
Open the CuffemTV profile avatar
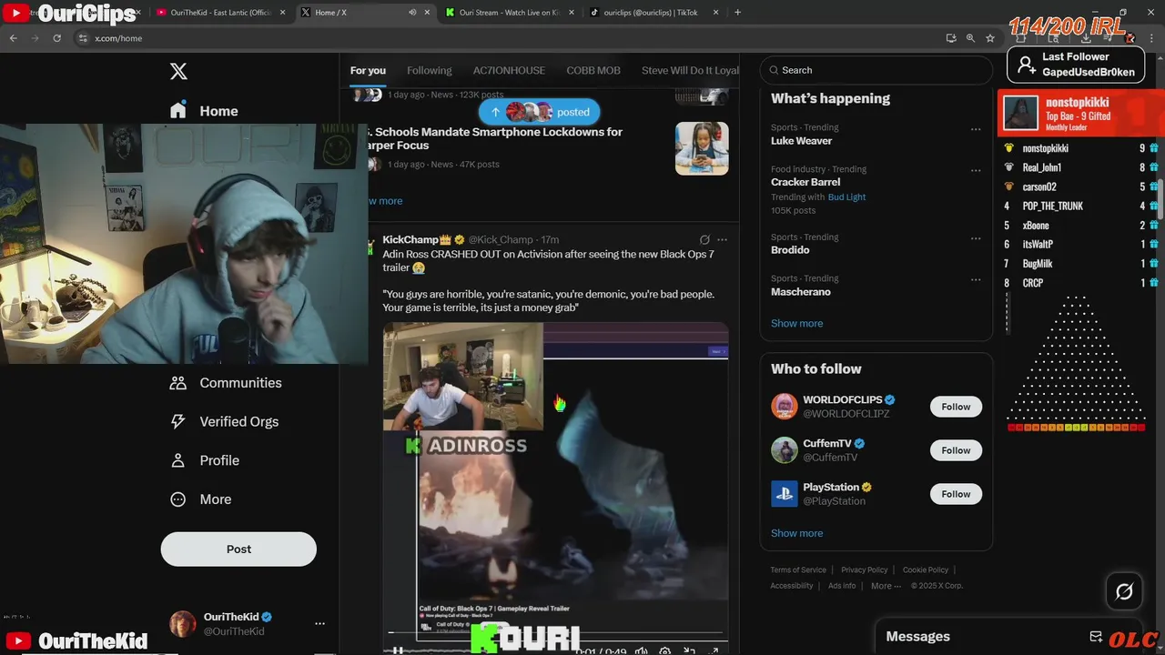tap(785, 450)
